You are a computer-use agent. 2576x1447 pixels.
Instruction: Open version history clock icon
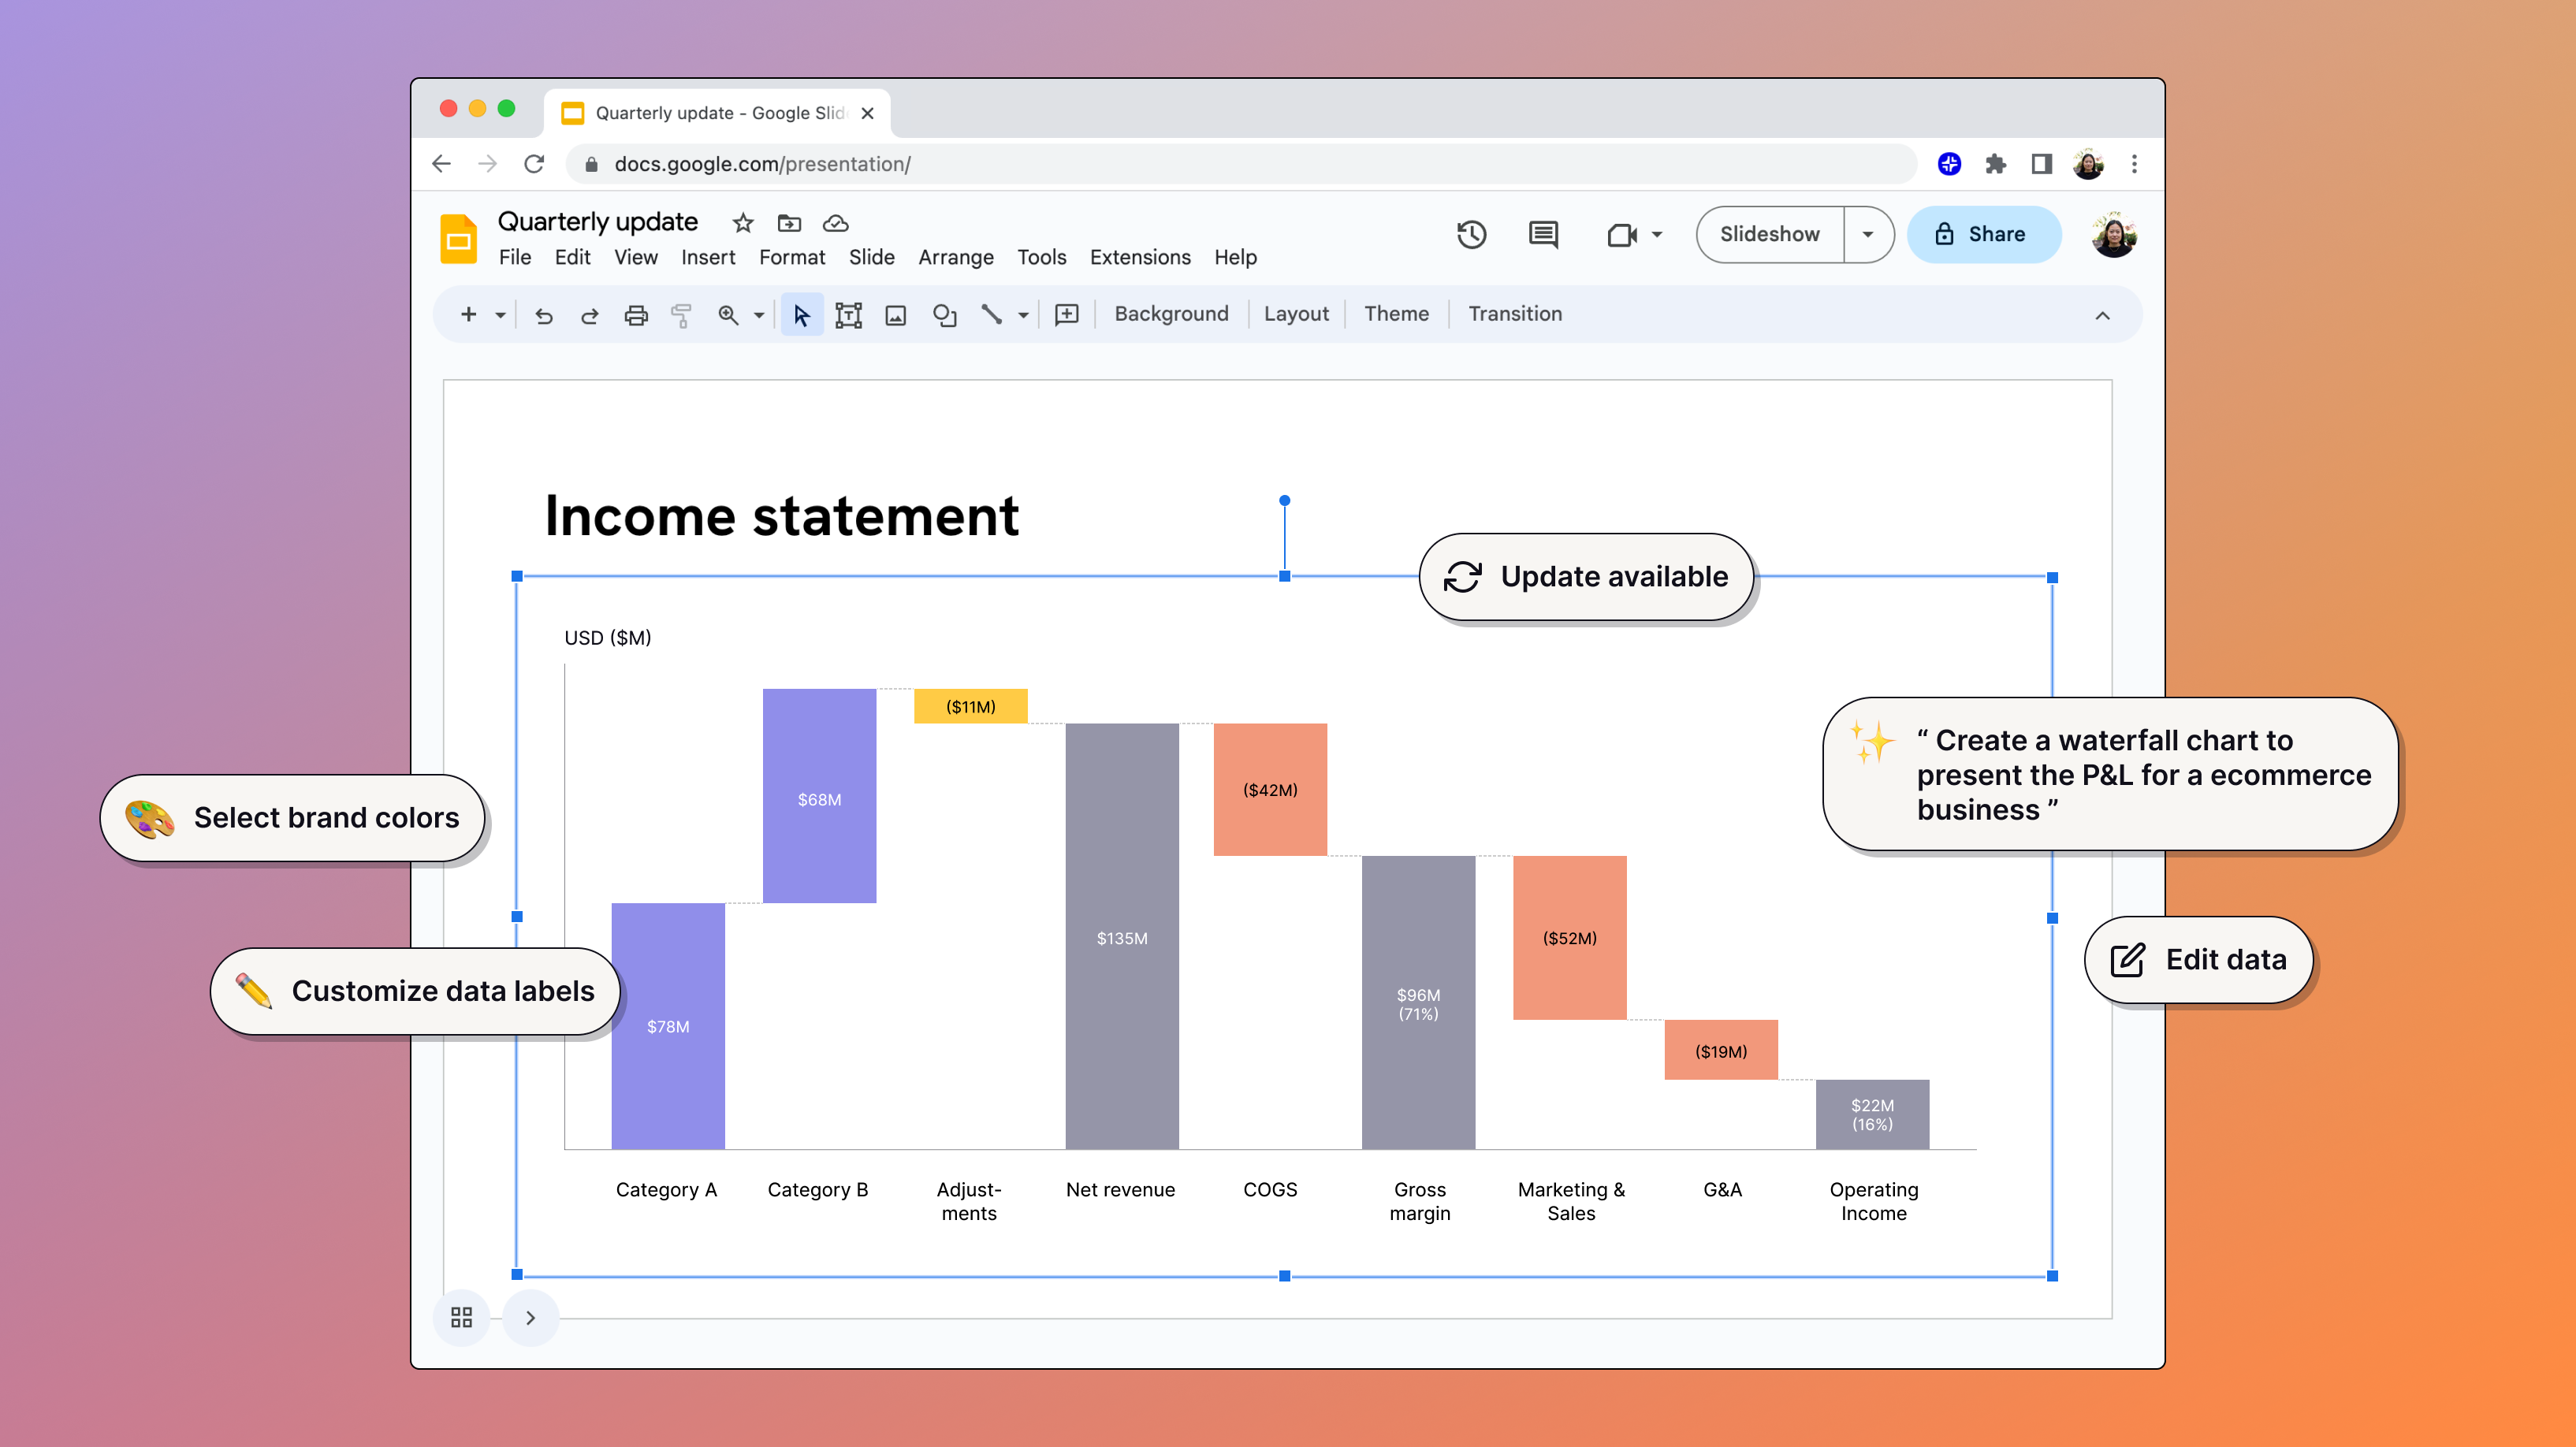(x=1471, y=235)
